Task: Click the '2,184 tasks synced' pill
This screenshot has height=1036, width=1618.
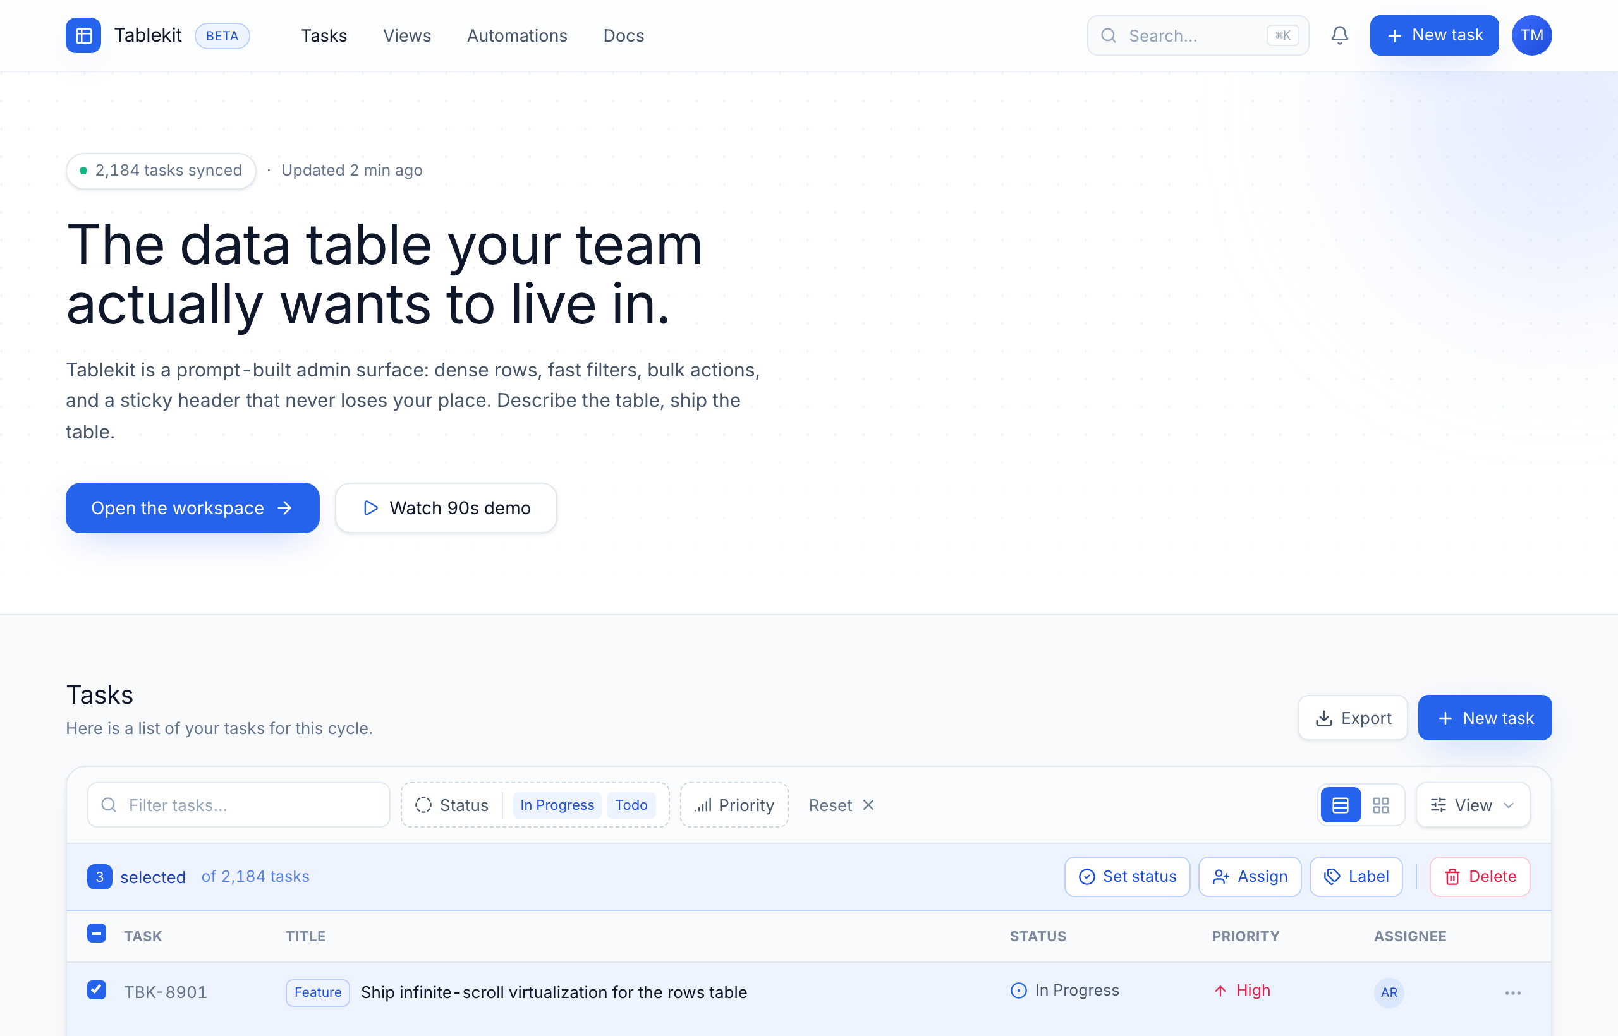Action: tap(161, 170)
